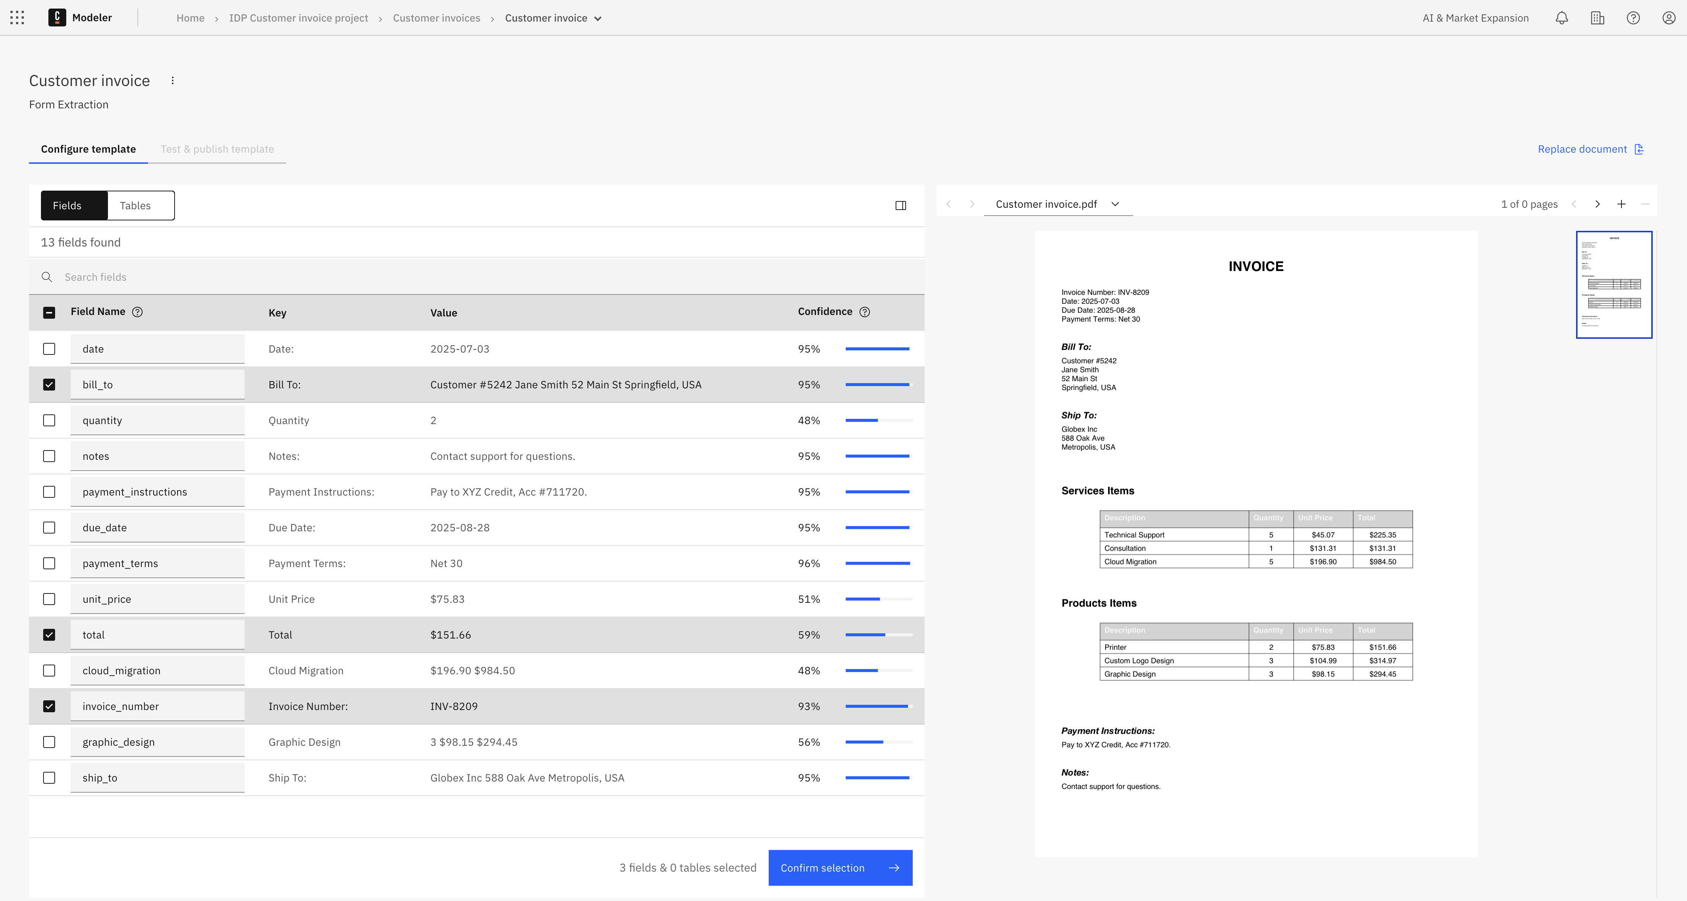This screenshot has width=1687, height=901.
Task: Open the organization building icon
Action: coord(1597,17)
